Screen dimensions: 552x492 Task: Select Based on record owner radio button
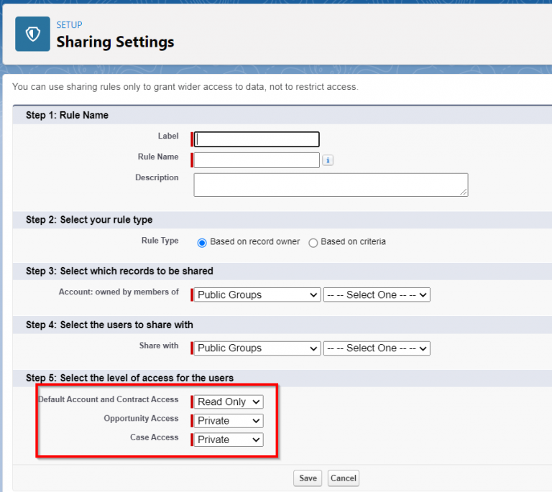point(202,243)
